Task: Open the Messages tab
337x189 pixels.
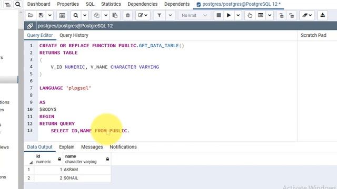Action: (x=92, y=147)
